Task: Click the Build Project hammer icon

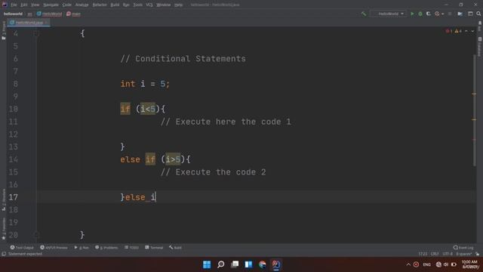Action: click(364, 14)
